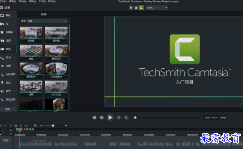Open the 视图 (View) menu

[32, 1]
